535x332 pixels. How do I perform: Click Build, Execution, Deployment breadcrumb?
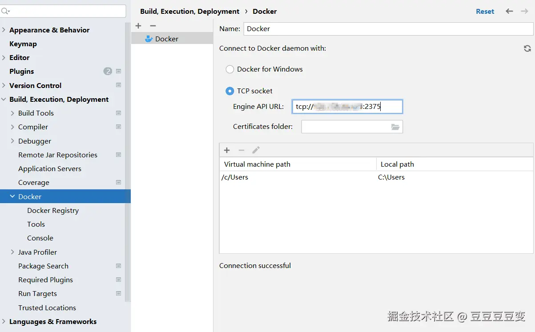[x=190, y=12]
